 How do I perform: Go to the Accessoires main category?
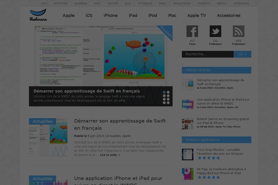(228, 16)
